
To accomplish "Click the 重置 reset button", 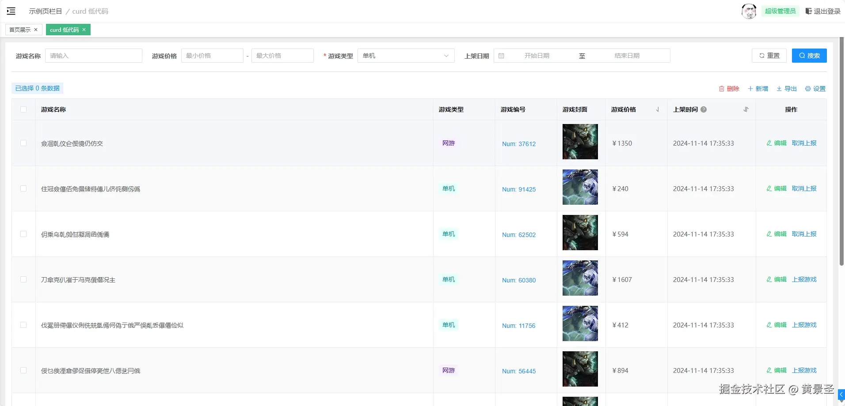I will [769, 56].
